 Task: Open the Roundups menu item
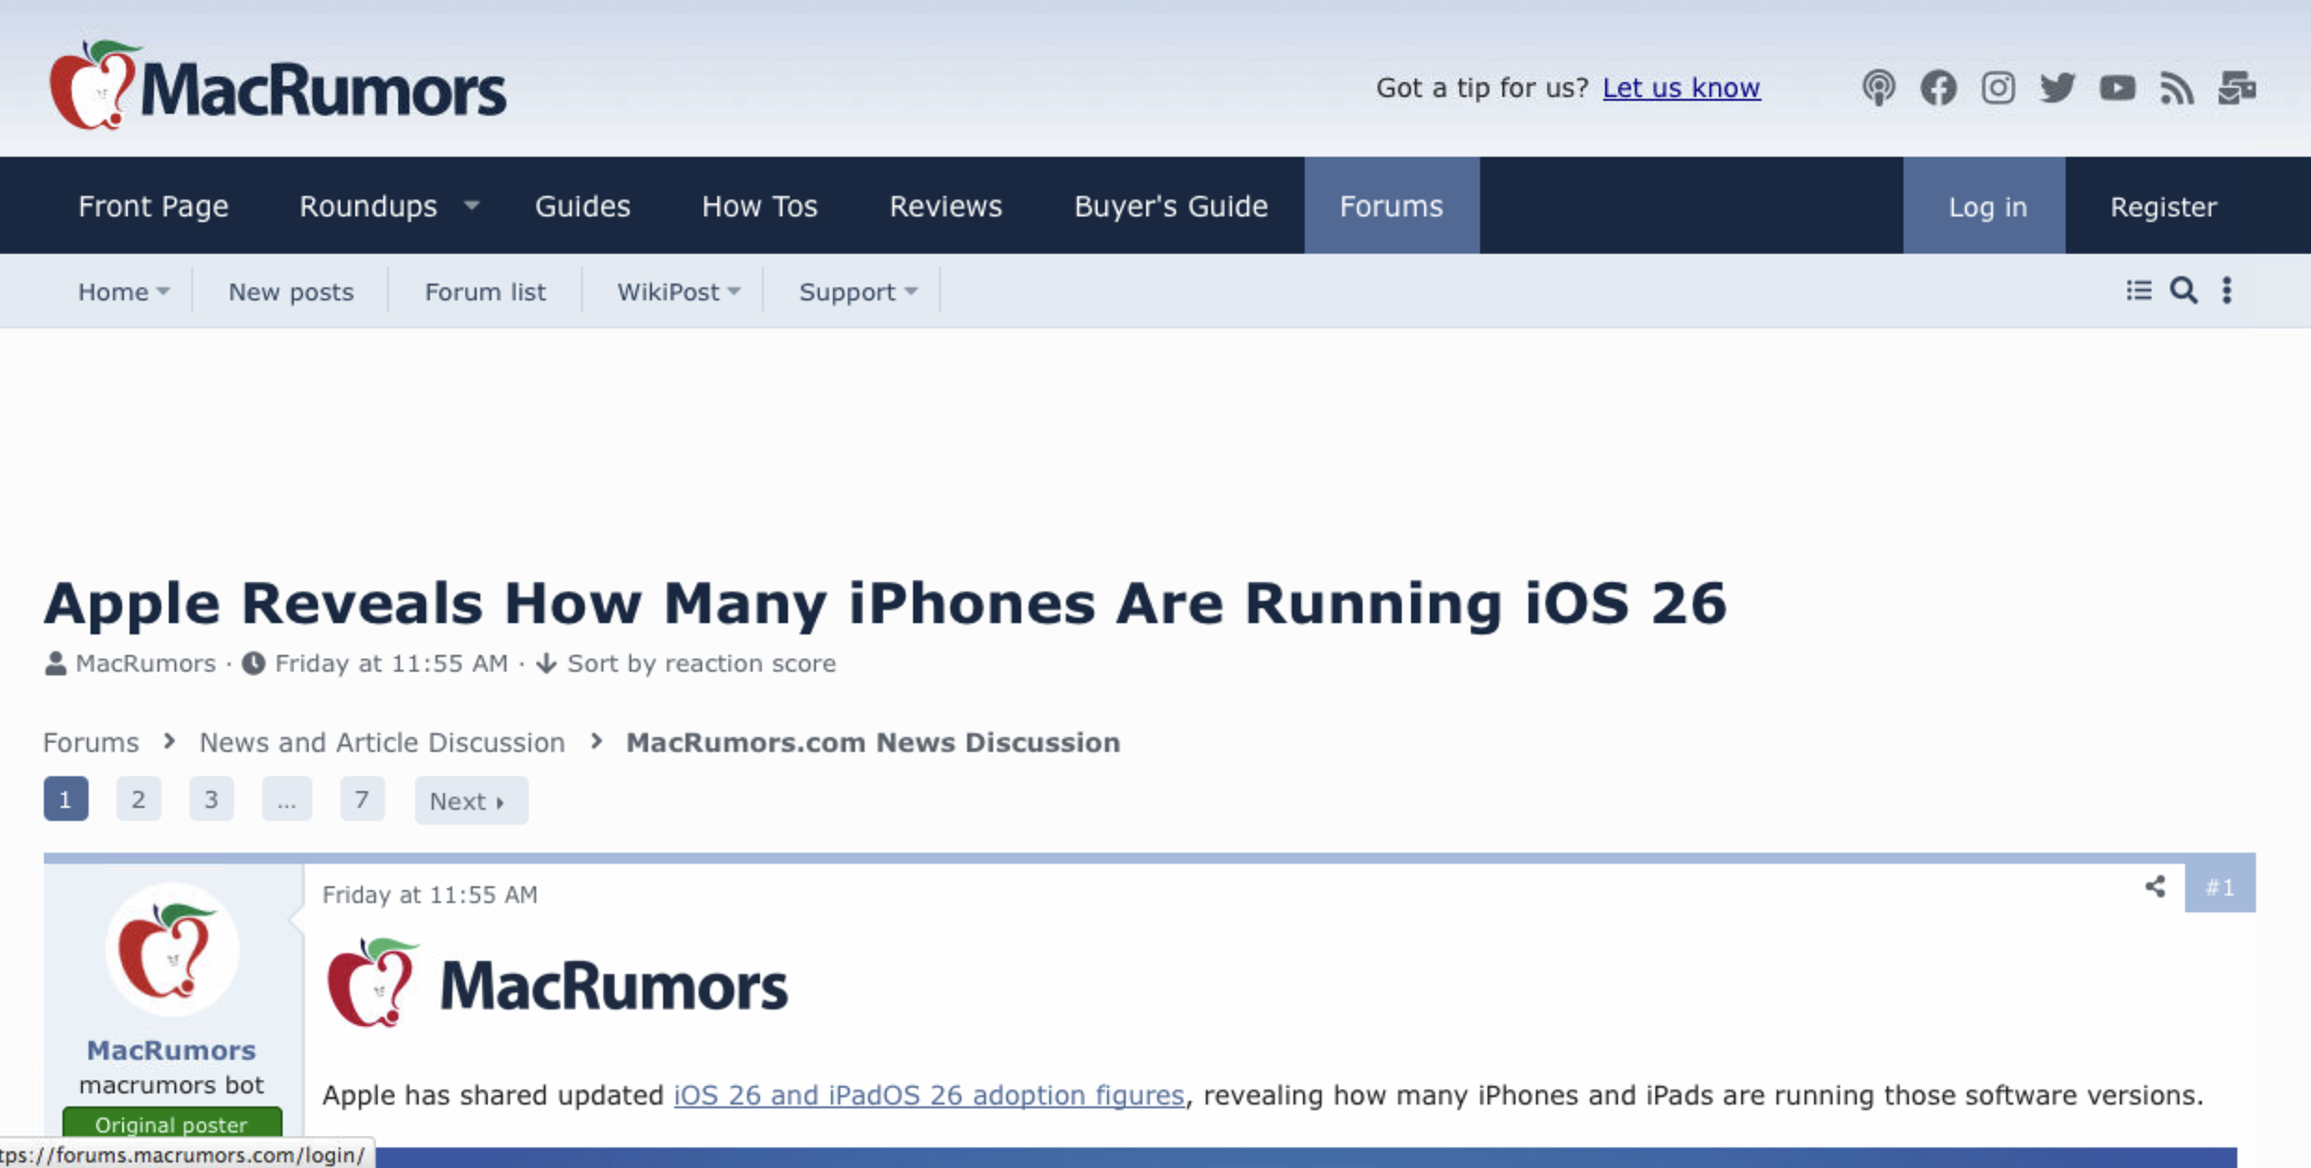click(x=368, y=205)
